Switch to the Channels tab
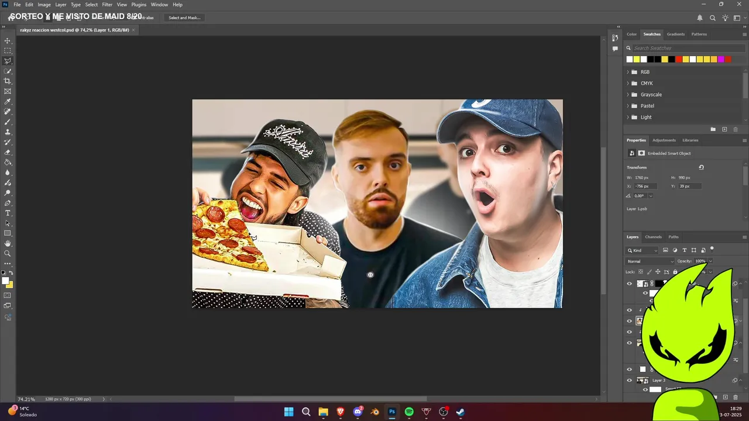 (653, 237)
